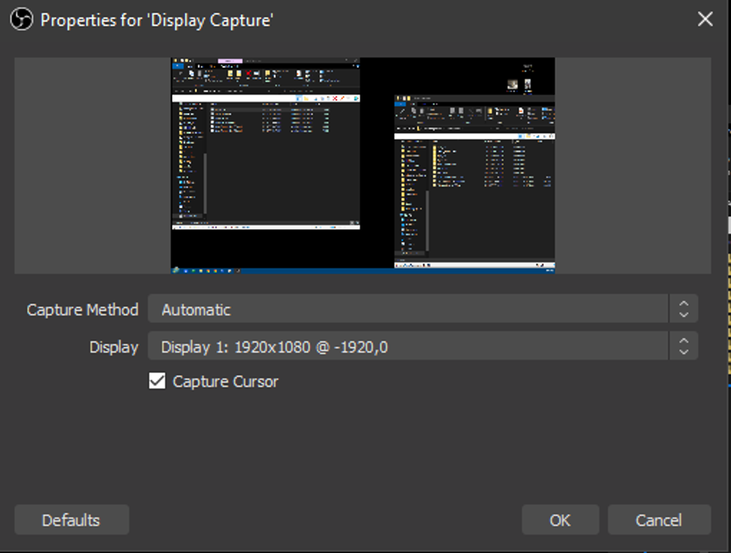The image size is (731, 553).
Task: Uncheck the Capture Cursor checkbox
Action: [157, 381]
